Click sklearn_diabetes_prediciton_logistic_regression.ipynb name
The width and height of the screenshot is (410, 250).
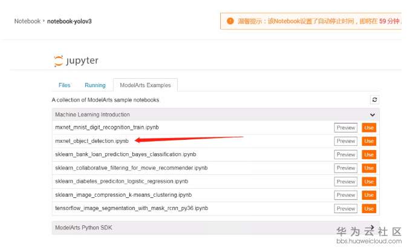[122, 182]
